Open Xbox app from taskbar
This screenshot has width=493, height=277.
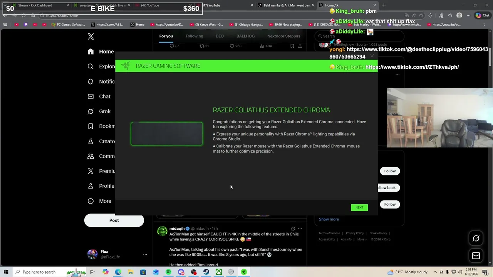[219, 272]
